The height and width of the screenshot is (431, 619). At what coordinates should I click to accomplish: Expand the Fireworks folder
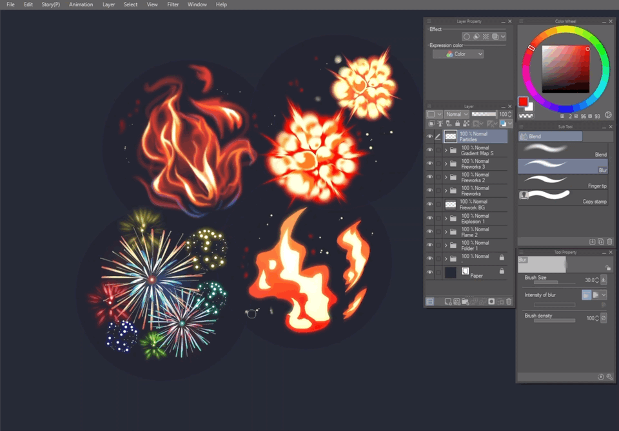[x=446, y=191]
